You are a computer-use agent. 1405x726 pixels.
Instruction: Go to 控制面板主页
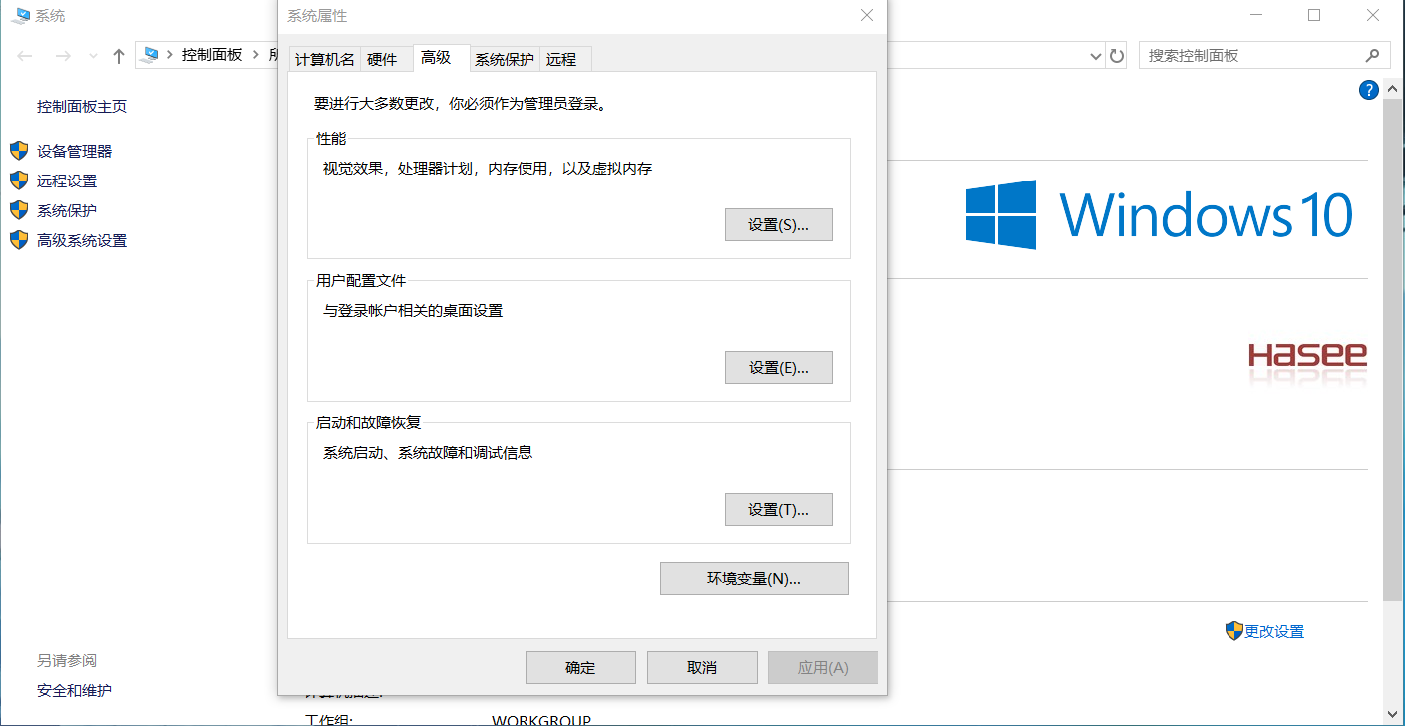[x=82, y=107]
